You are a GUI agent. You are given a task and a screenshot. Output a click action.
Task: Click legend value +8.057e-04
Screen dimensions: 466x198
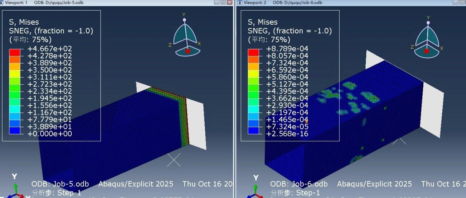point(288,56)
